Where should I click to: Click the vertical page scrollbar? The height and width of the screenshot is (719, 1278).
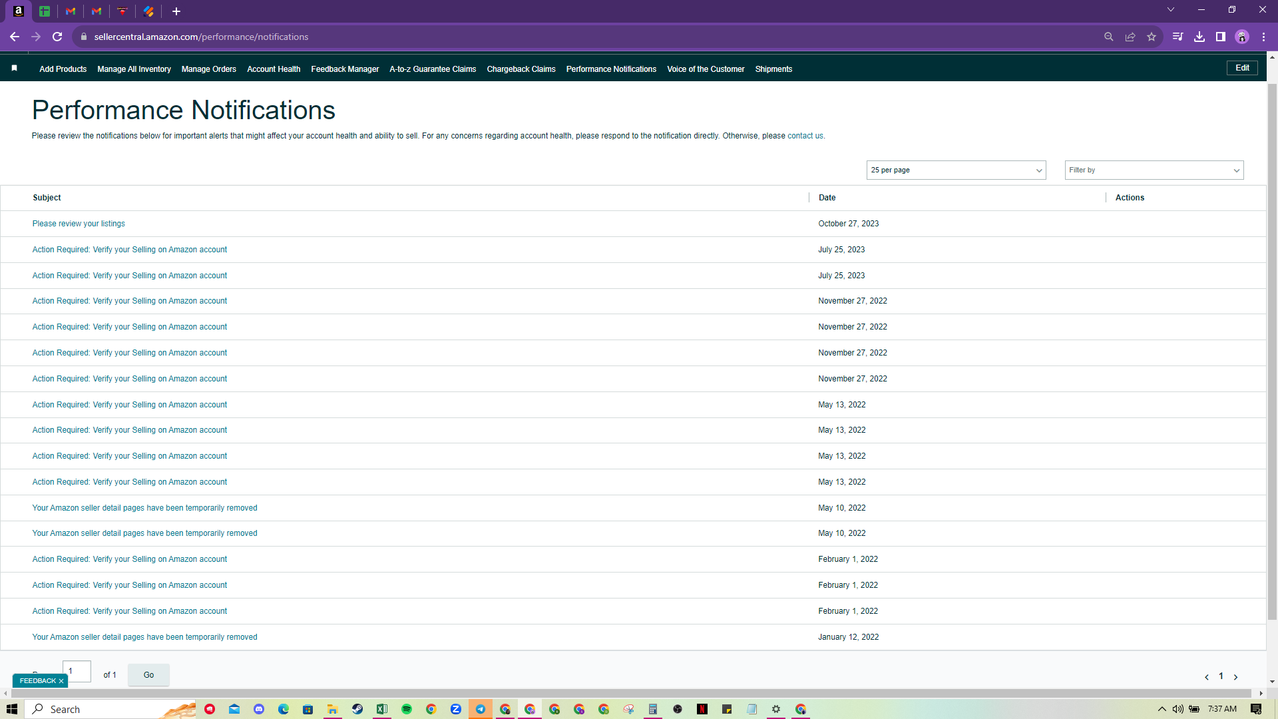1272,353
